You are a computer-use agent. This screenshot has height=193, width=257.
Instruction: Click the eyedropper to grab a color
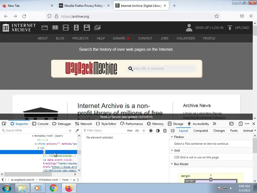click(x=77, y=131)
